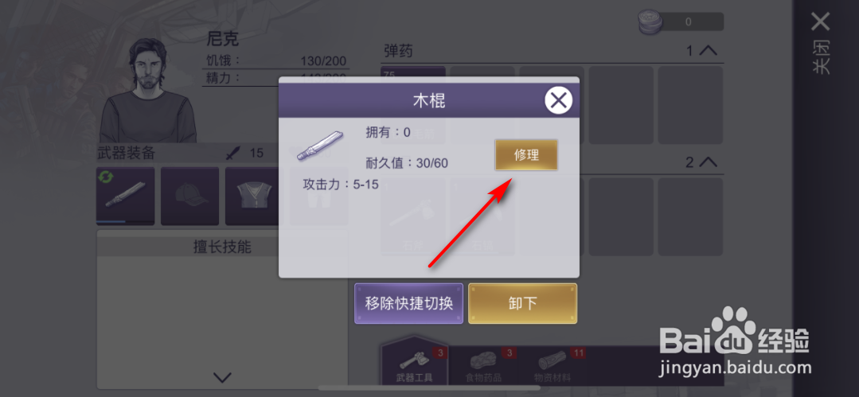This screenshot has height=397, width=859.
Task: Click Nick's character portrait
Action: [x=148, y=91]
